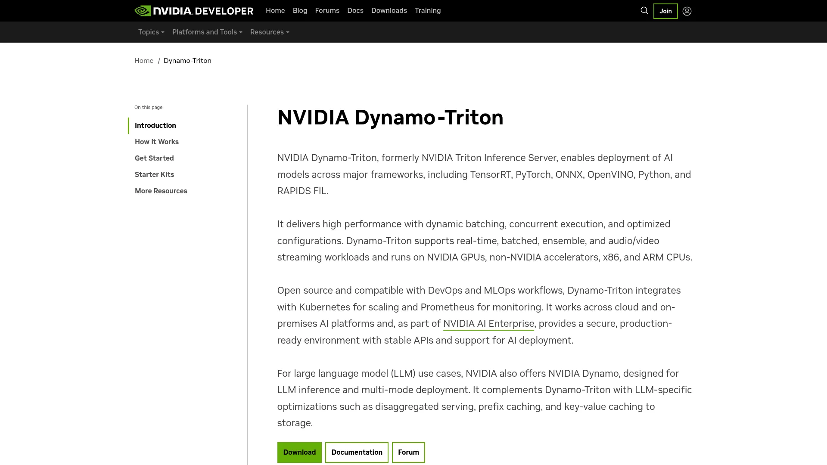Expand the Topics dropdown
Screen dimensions: 827x465
[x=151, y=32]
